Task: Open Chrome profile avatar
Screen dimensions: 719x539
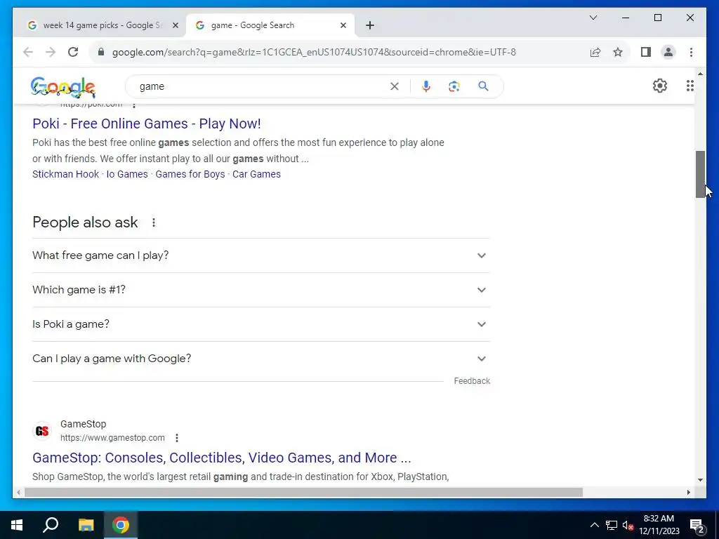Action: pyautogui.click(x=668, y=52)
